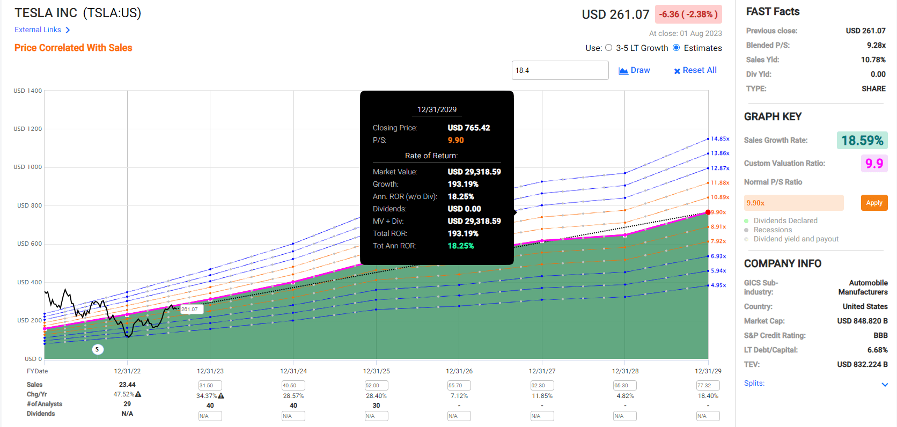Screen dimensions: 897x427
Task: Edit the 12/31/27 sales estimate 62.30
Action: coord(542,386)
